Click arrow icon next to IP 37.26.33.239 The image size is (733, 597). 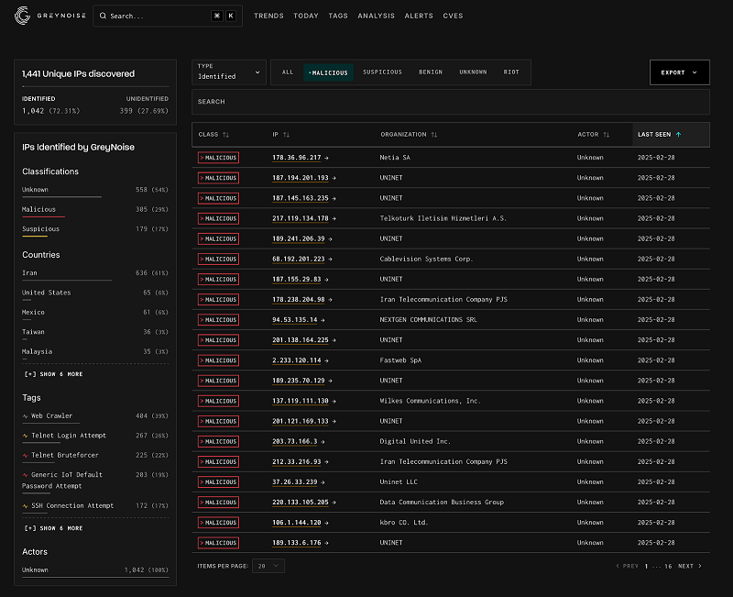tap(323, 482)
